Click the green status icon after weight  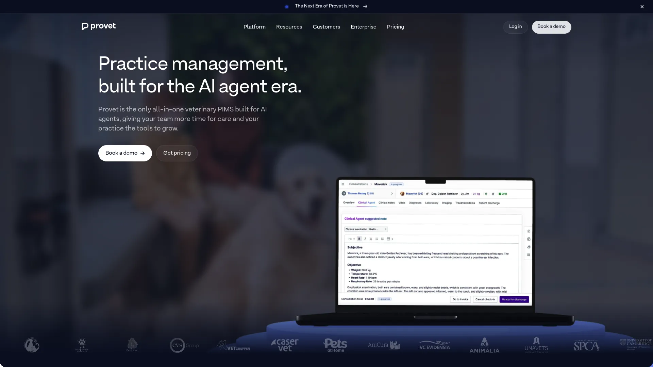(486, 194)
